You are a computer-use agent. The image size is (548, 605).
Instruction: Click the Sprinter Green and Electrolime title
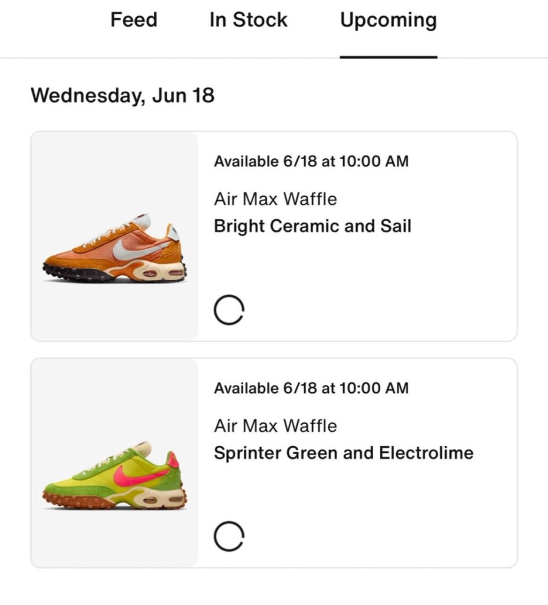pos(343,453)
